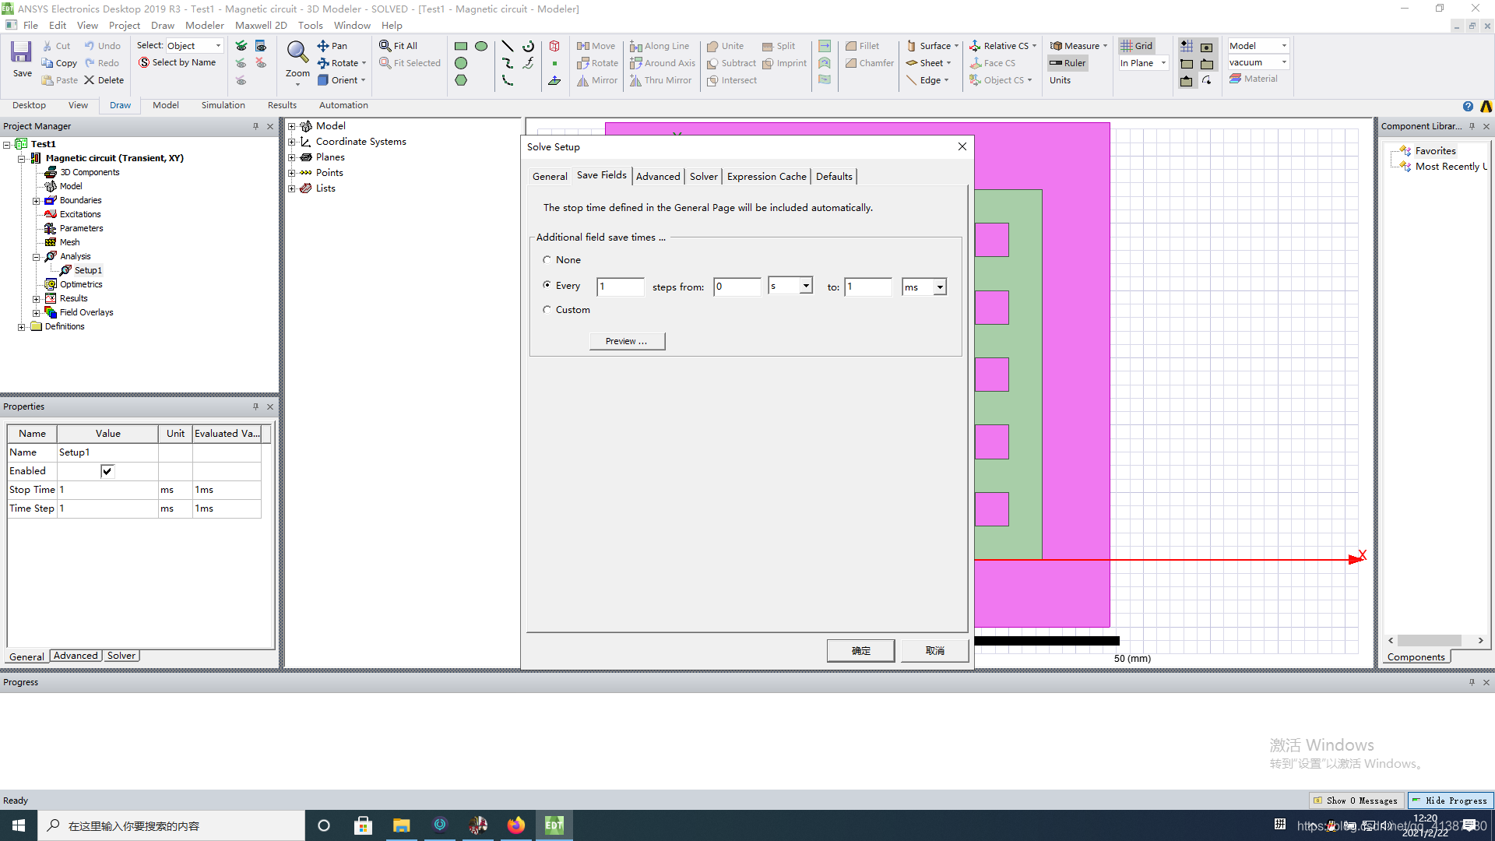Click the Every steps number field
This screenshot has width=1495, height=841.
621,287
